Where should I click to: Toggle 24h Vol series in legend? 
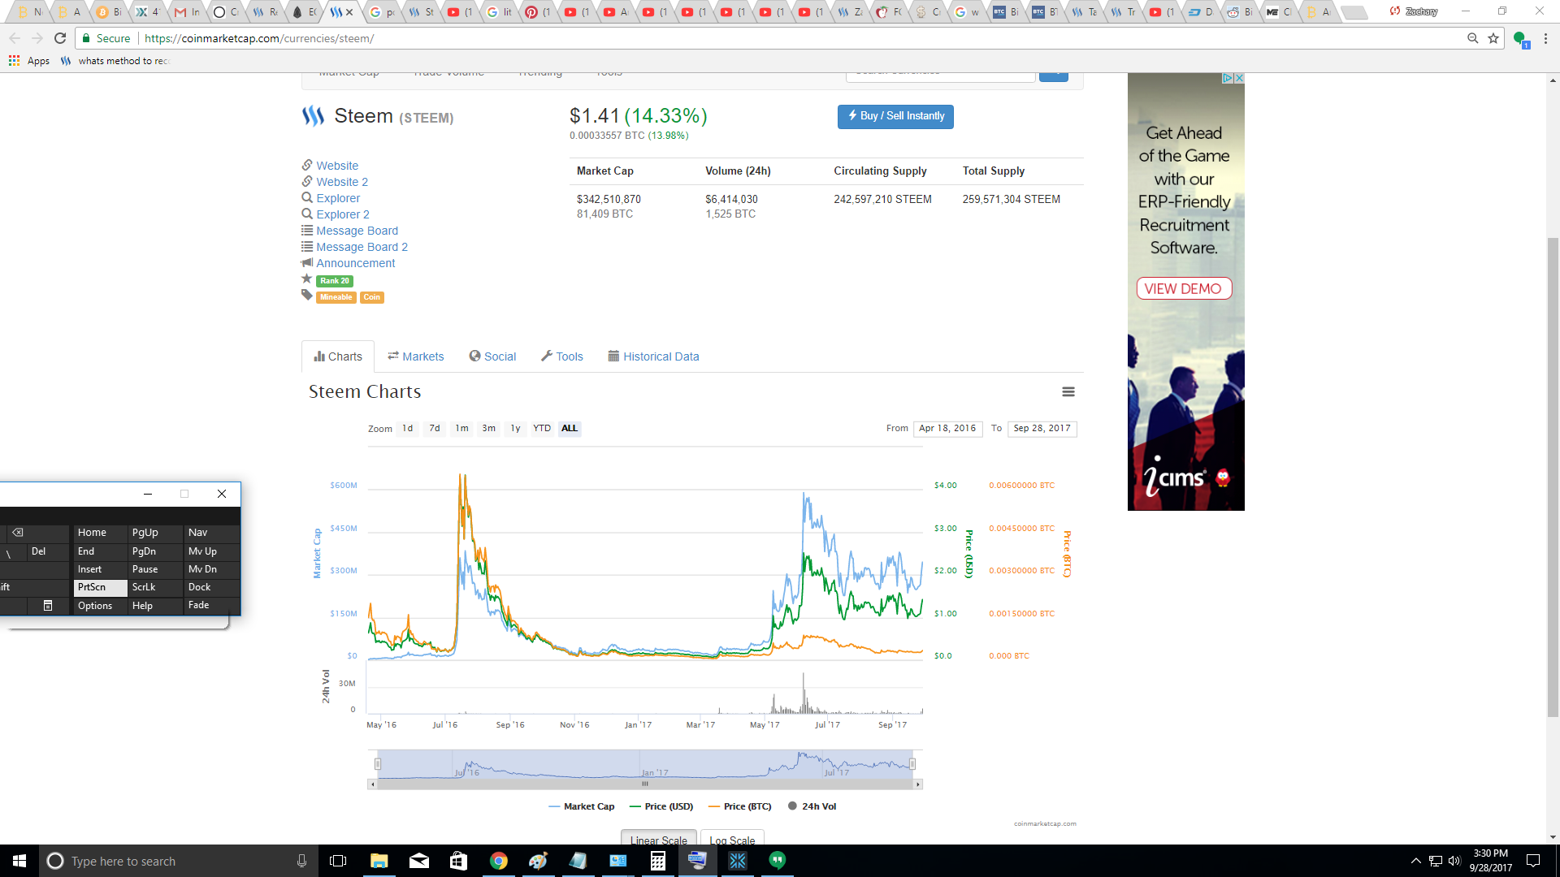(812, 806)
